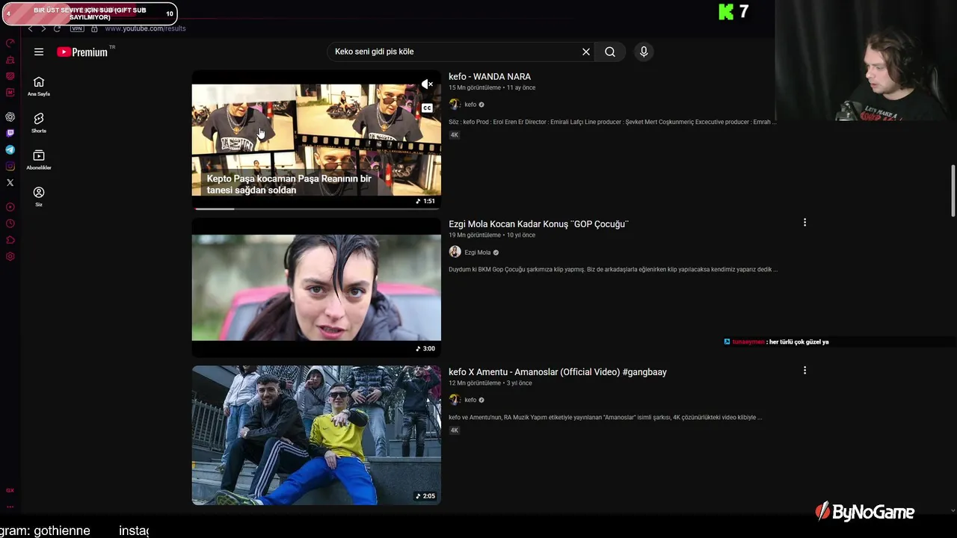Open 'kefo - WANDA NARA' video title

[x=490, y=76]
